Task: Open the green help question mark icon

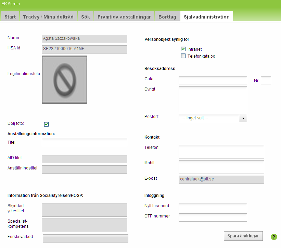Action: pyautogui.click(x=274, y=237)
